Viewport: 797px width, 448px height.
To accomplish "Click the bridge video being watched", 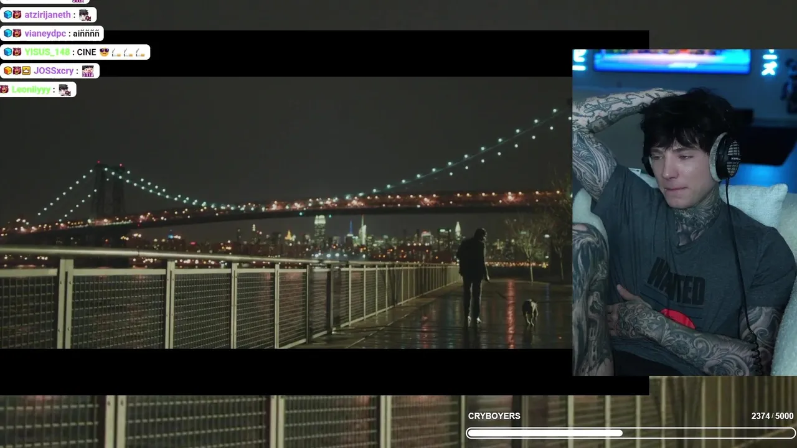I will point(286,212).
